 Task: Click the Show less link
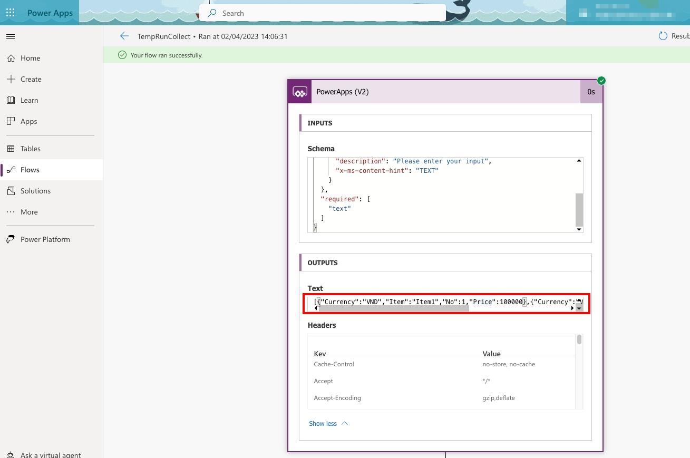[323, 423]
